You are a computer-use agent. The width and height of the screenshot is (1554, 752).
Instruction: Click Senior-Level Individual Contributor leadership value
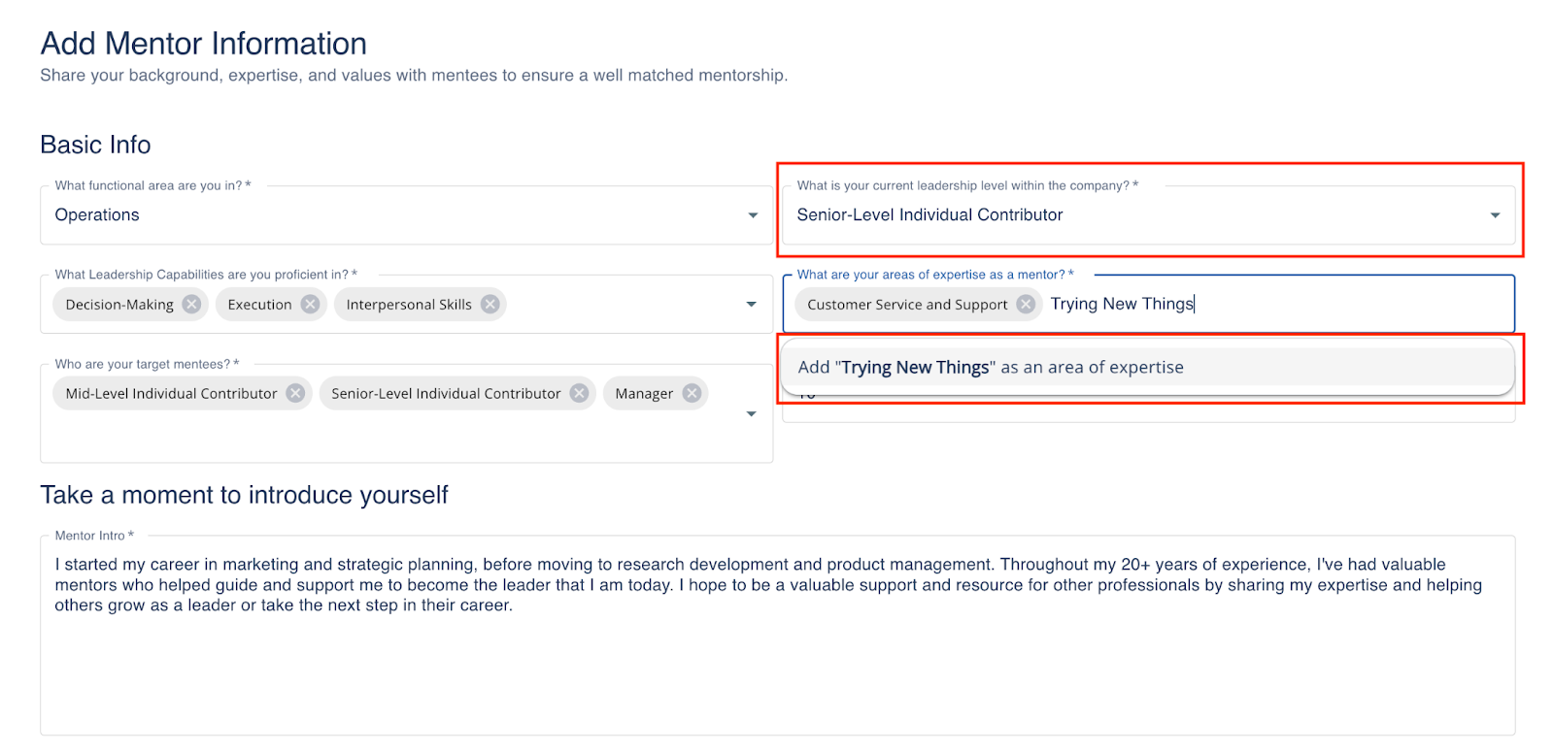[929, 215]
